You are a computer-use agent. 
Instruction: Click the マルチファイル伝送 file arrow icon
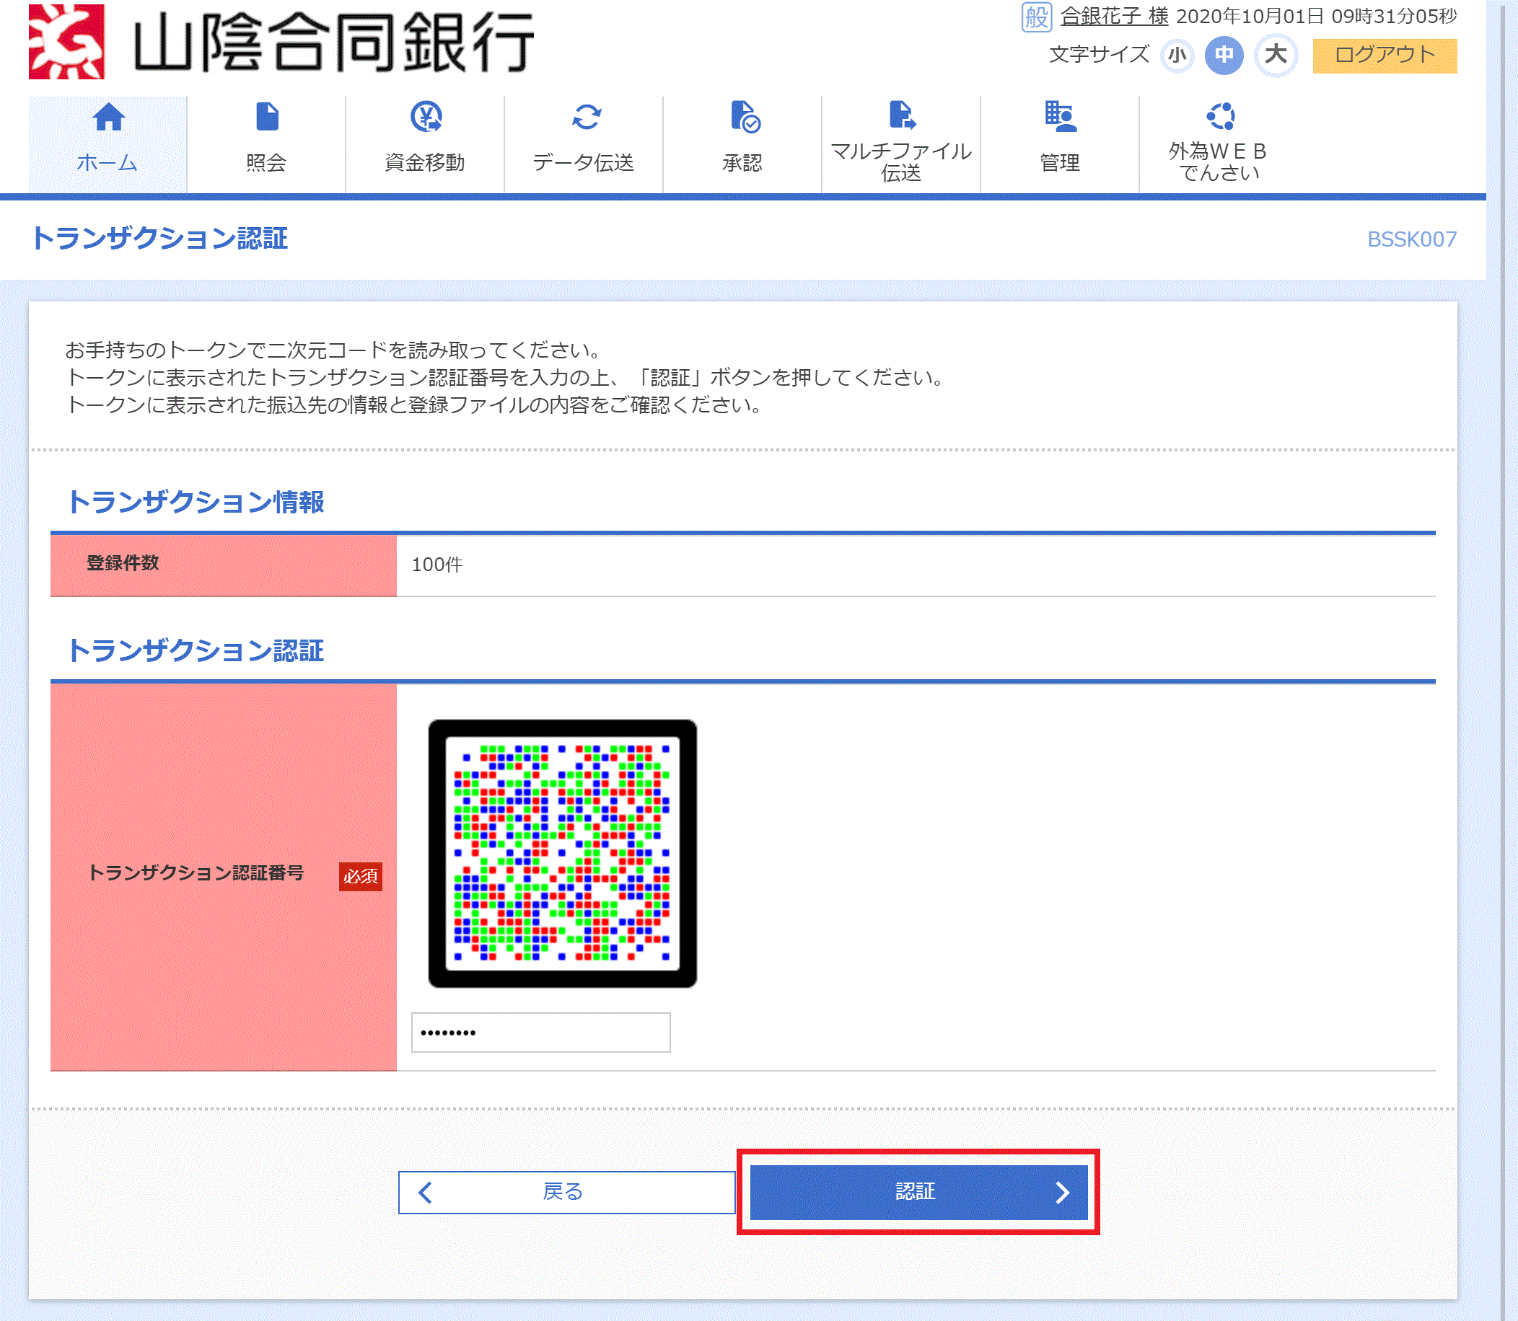click(903, 115)
